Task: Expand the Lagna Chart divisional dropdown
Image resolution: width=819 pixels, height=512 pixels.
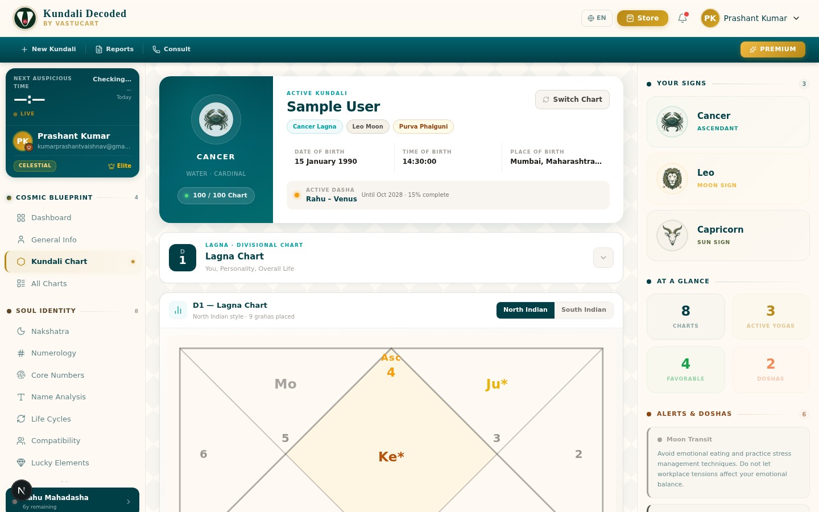Action: [603, 258]
